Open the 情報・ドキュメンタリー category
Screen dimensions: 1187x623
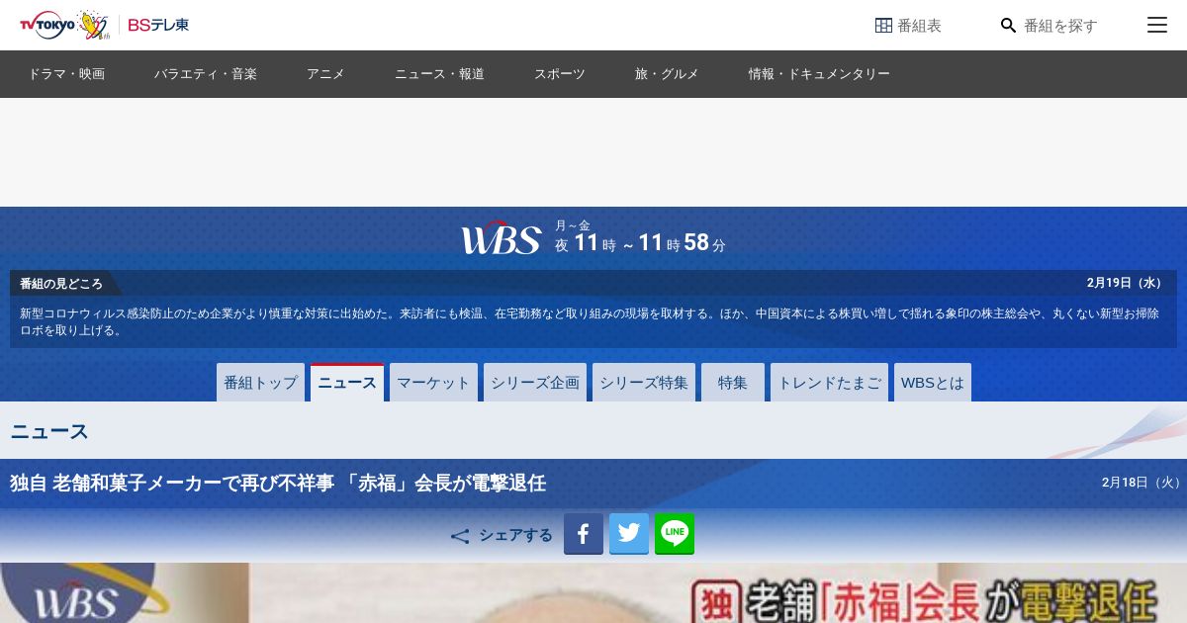tap(819, 74)
